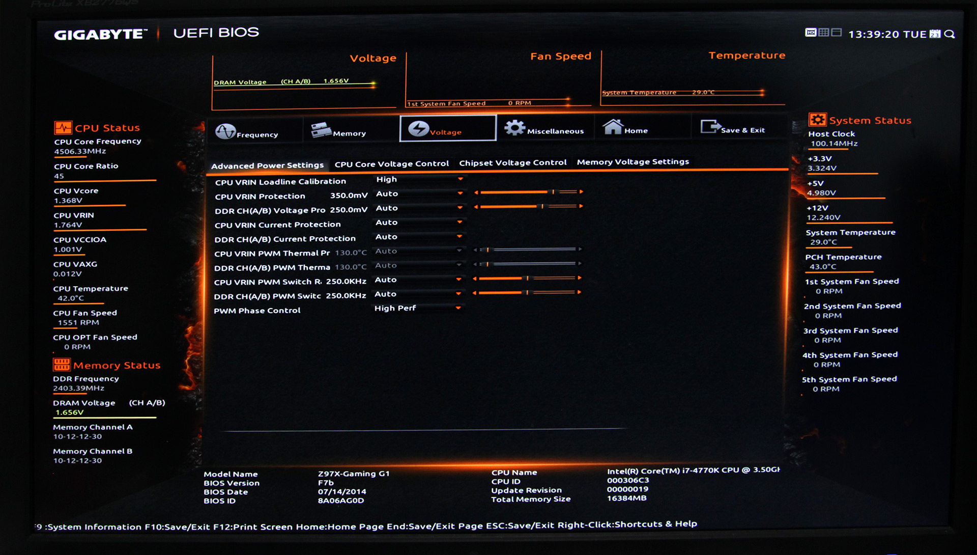Open the calendar date icon
Viewport: 977px width, 555px height.
coord(935,34)
